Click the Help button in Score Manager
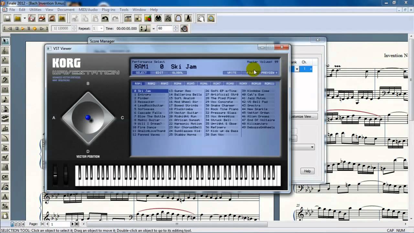The height and width of the screenshot is (233, 414). (307, 171)
